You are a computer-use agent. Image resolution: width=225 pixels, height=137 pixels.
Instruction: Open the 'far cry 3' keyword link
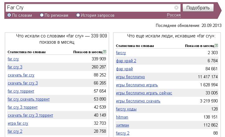(15, 67)
